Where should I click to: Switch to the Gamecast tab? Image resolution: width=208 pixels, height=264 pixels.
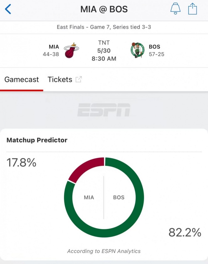(22, 79)
